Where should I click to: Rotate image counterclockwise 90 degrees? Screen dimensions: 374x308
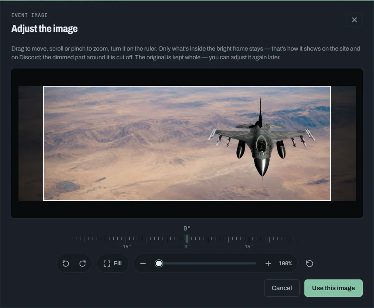66,263
